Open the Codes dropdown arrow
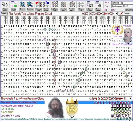The height and width of the screenshot is (121, 133). click(116, 14)
